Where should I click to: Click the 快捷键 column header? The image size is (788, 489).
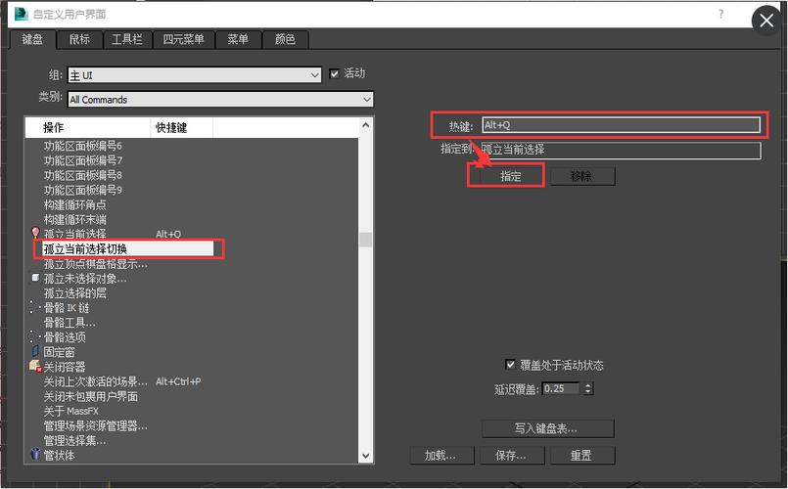pos(181,127)
